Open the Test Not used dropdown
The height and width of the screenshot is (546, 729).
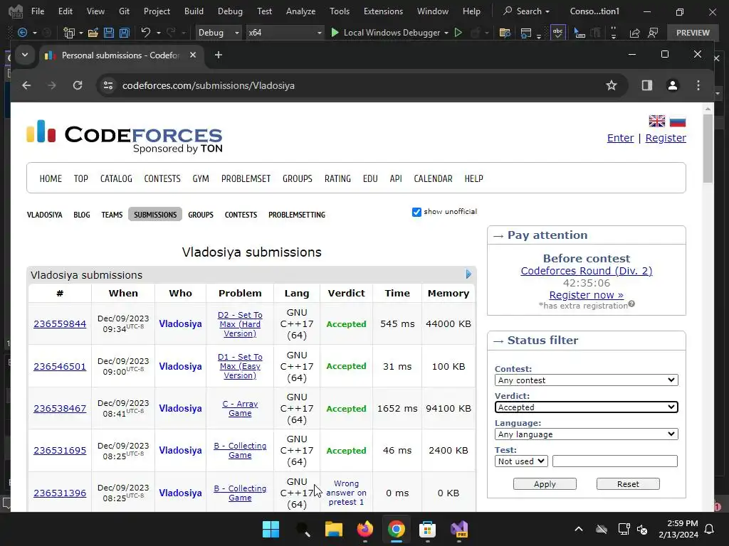pyautogui.click(x=521, y=461)
